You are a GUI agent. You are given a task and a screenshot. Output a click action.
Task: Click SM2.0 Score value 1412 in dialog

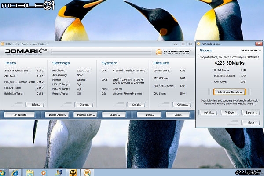click(x=243, y=70)
